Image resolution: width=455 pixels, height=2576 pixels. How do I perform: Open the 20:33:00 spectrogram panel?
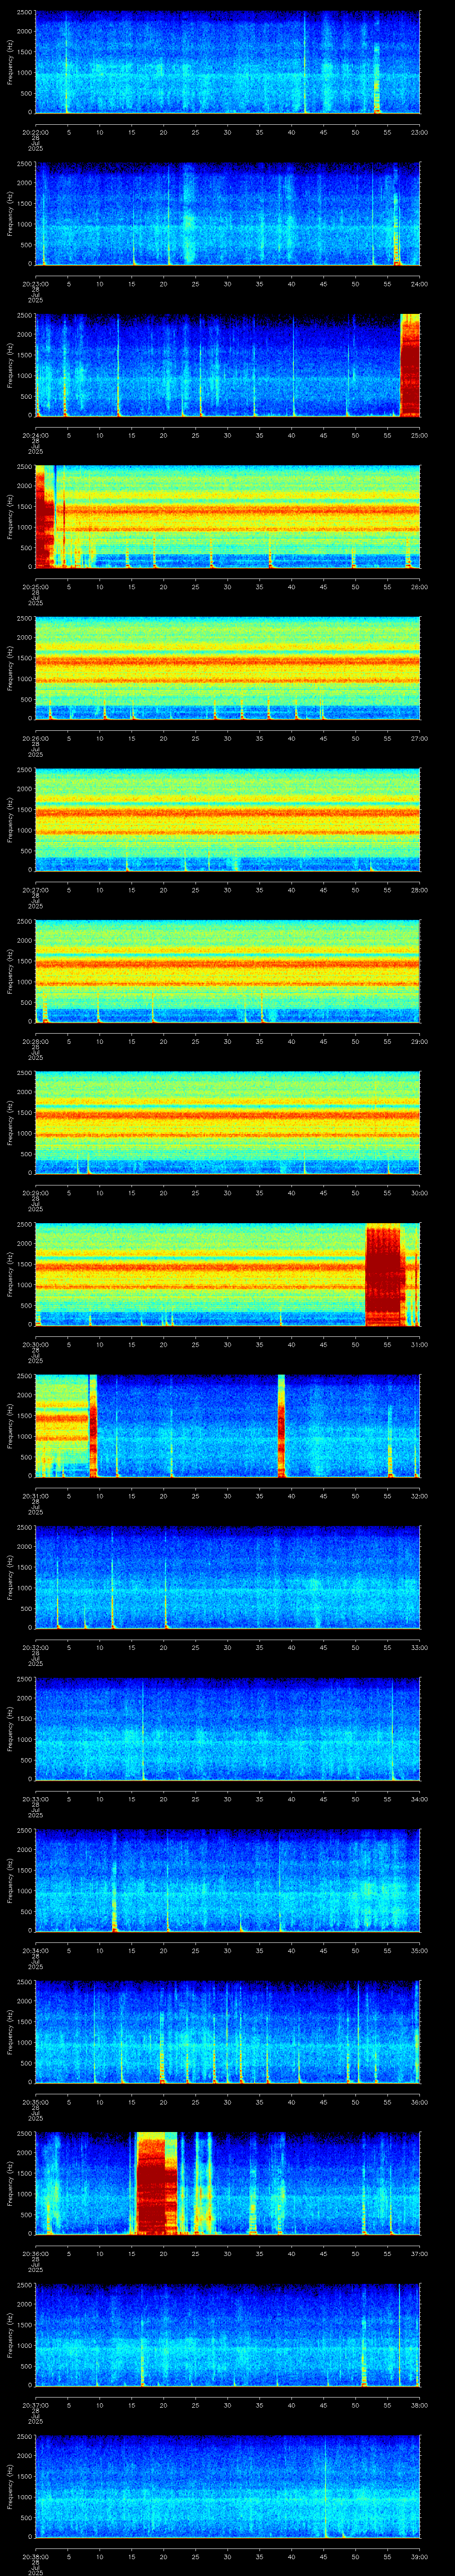point(227,1729)
